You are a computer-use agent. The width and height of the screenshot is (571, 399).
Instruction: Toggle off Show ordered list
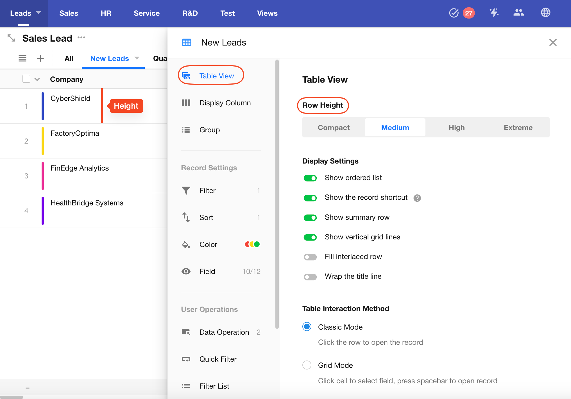(x=310, y=178)
